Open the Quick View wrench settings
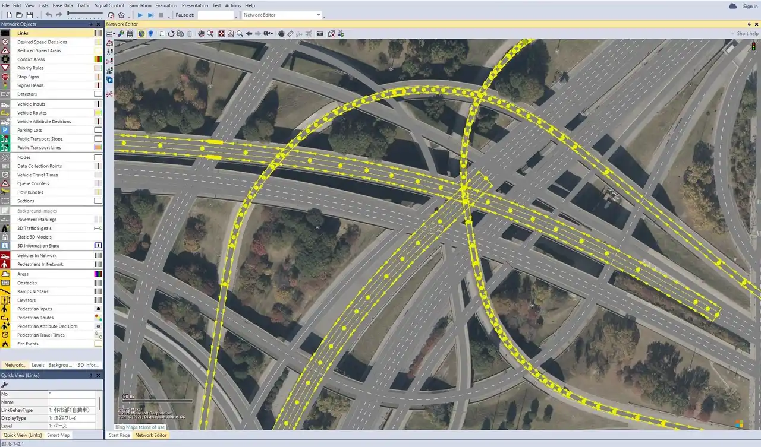The image size is (761, 447). click(5, 385)
